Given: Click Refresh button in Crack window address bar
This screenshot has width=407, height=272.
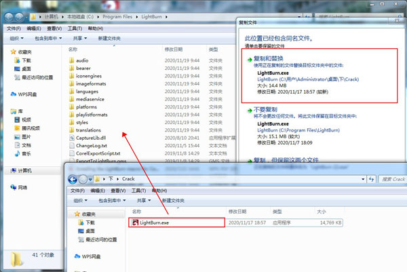Looking at the screenshot, I should (x=372, y=179).
